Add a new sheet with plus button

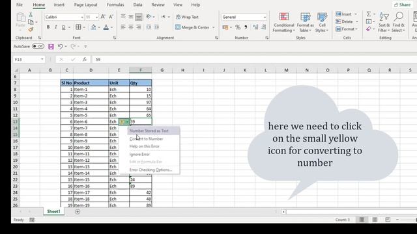pos(78,212)
